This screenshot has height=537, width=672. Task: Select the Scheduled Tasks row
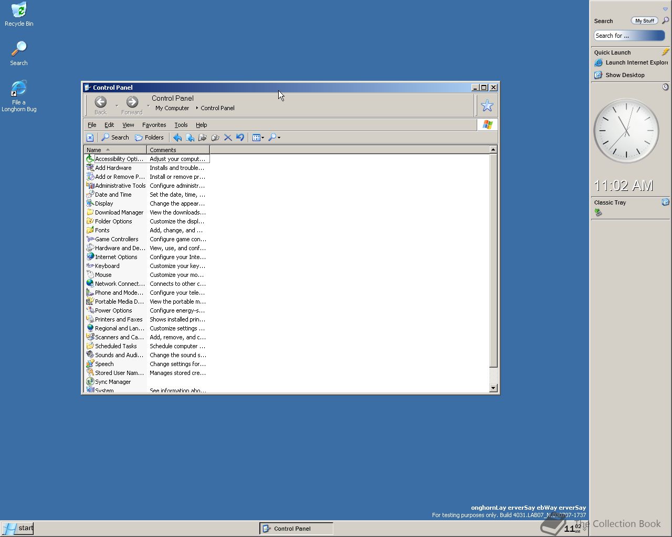[147, 346]
